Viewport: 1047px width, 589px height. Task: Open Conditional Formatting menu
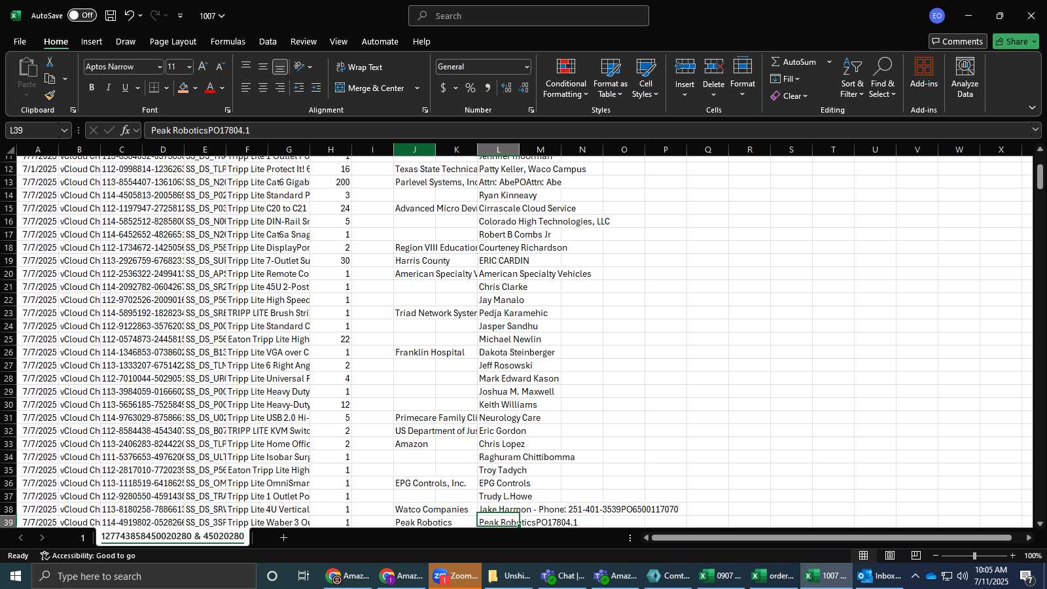pyautogui.click(x=565, y=78)
